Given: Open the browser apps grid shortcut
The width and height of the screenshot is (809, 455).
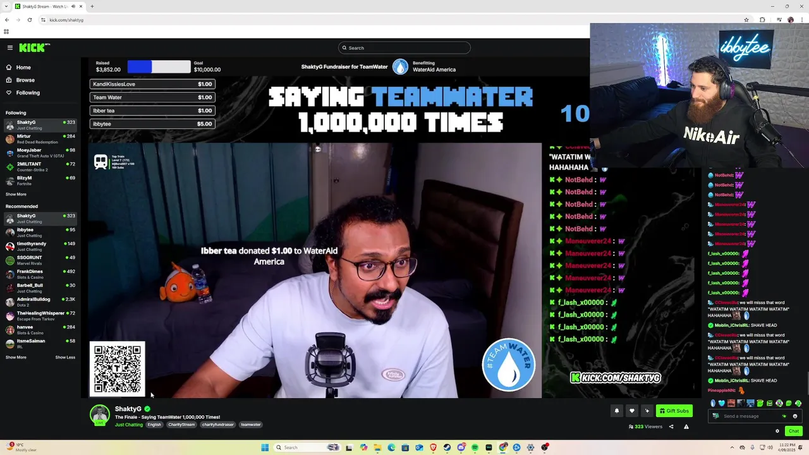Looking at the screenshot, I should [6, 32].
